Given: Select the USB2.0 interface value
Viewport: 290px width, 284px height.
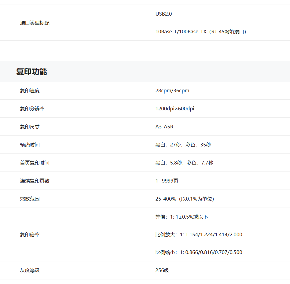Looking at the screenshot, I should (163, 14).
